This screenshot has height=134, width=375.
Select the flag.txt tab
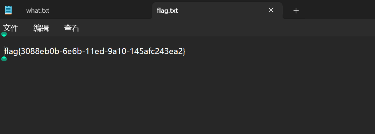167,11
